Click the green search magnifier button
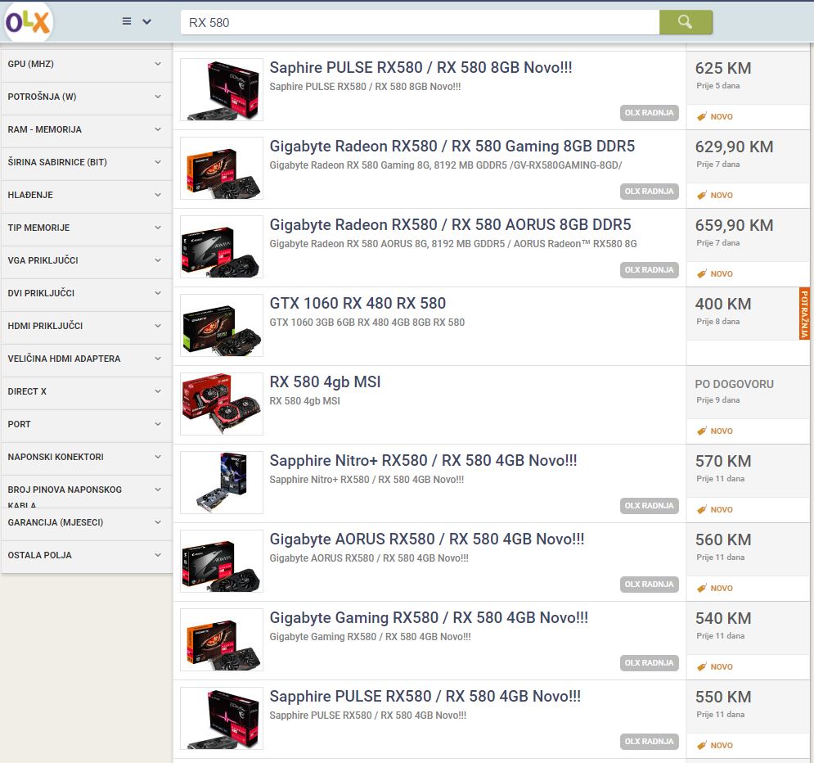814x763 pixels. (686, 22)
